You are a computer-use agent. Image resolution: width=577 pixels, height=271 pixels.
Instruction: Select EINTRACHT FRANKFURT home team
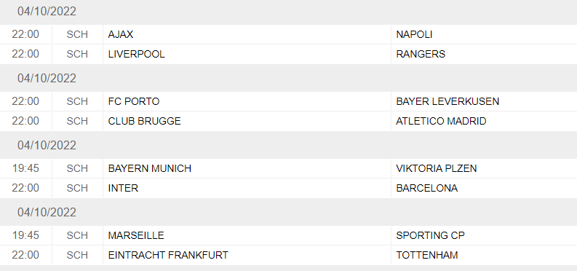[168, 255]
